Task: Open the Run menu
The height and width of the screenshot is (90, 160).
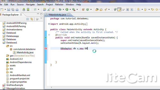Action: click(x=12, y=4)
